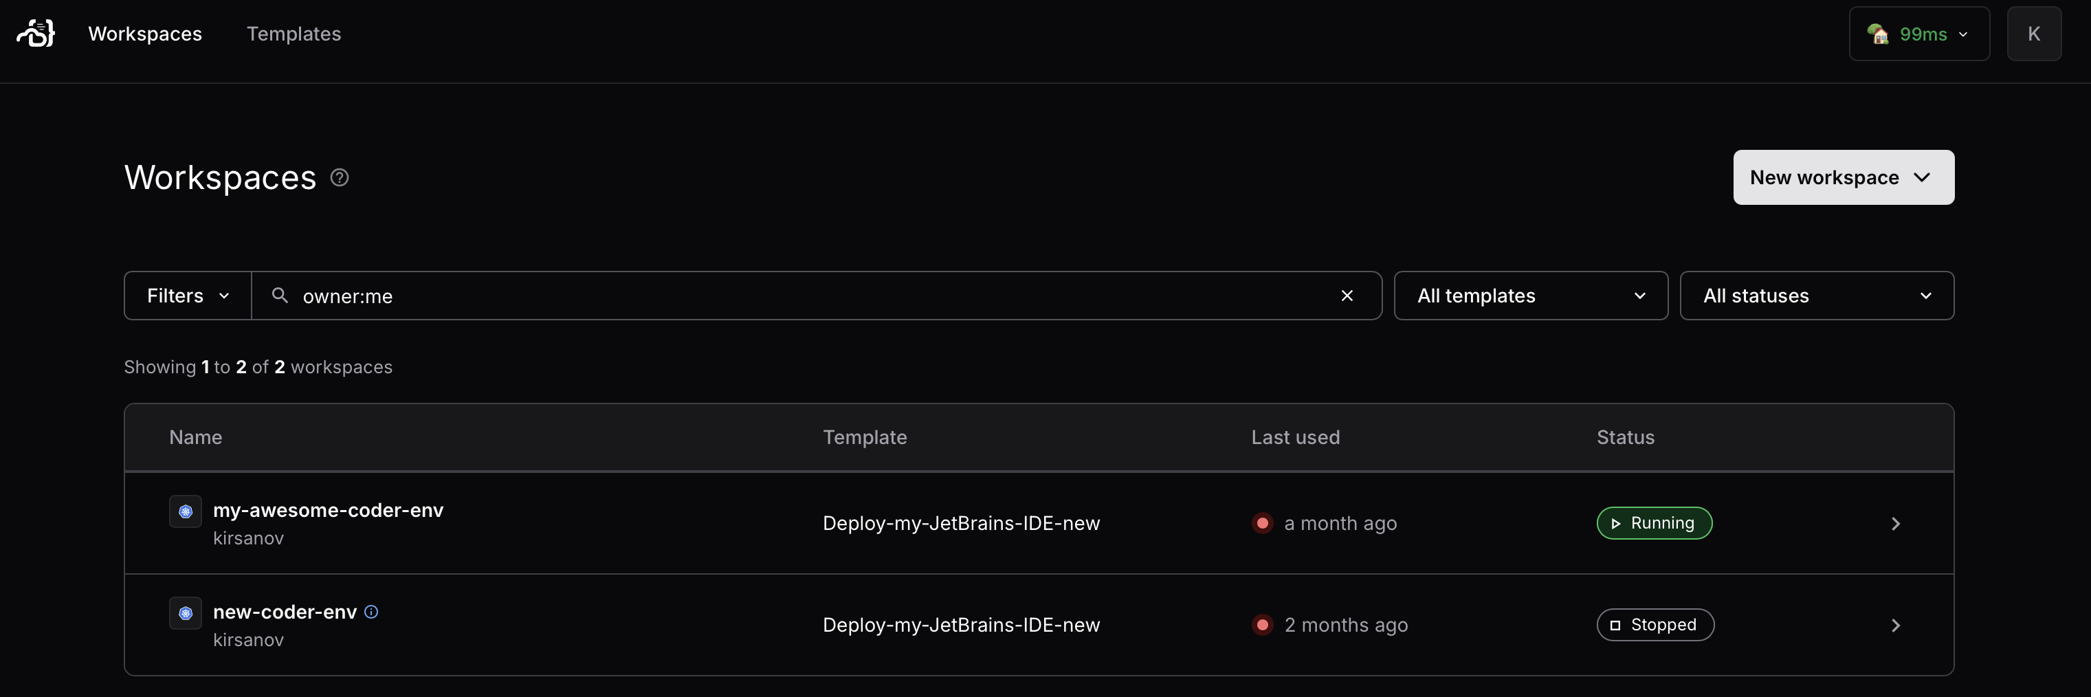Switch to the Templates nav tab
Image resolution: width=2091 pixels, height=697 pixels.
coord(294,33)
